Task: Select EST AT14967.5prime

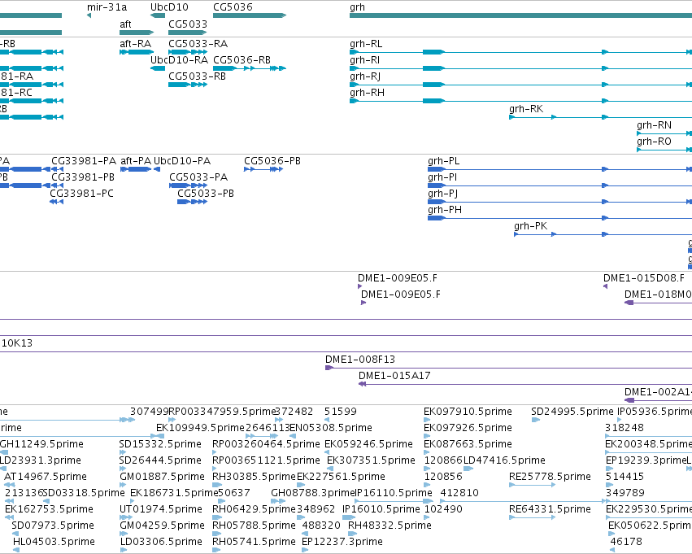Action: pyautogui.click(x=46, y=478)
